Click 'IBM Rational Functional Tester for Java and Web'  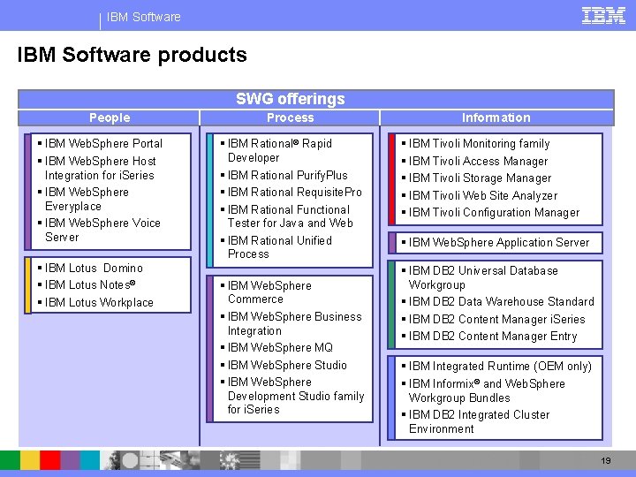pos(291,216)
